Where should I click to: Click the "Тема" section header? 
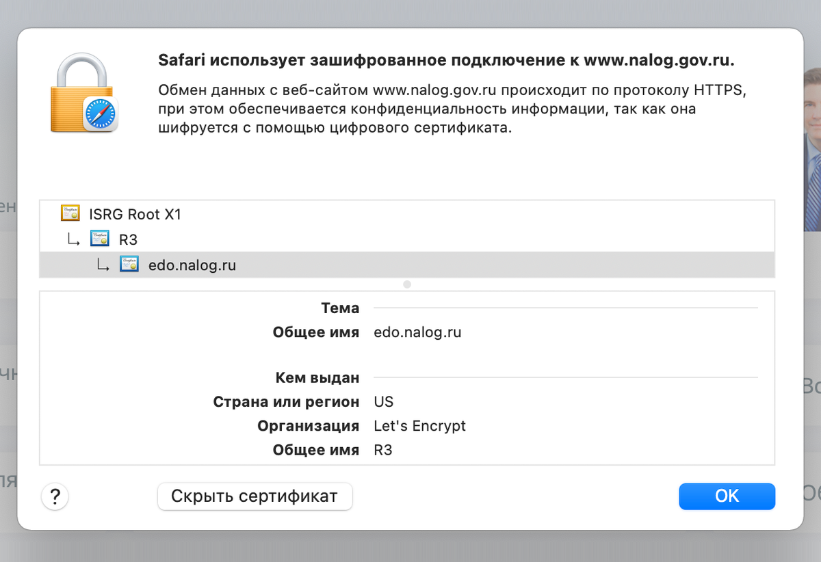pos(340,308)
